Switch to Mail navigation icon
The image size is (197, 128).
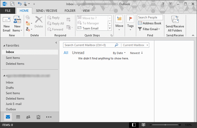coord(8,117)
